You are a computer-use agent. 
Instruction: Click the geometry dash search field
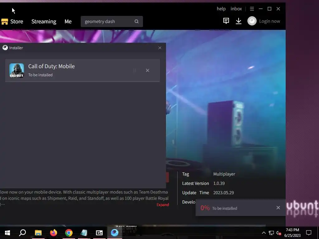pyautogui.click(x=112, y=21)
